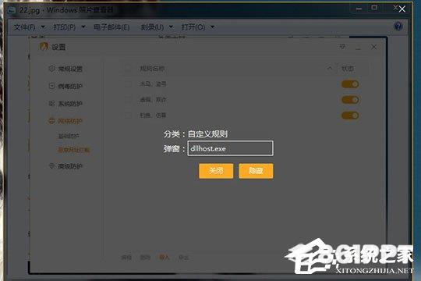Open the 电子邮件(E) menu item
Image resolution: width=421 pixels, height=281 pixels.
pyautogui.click(x=111, y=27)
